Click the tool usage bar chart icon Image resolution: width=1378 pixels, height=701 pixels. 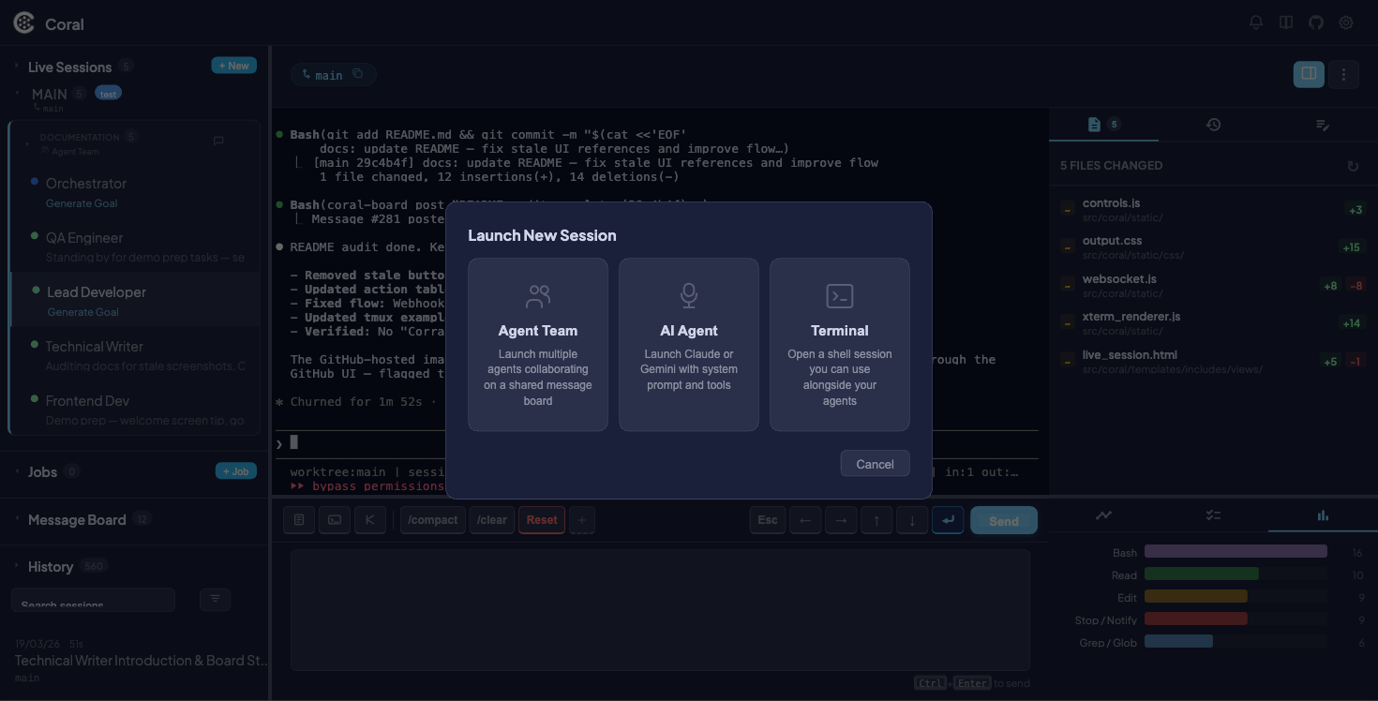pyautogui.click(x=1322, y=515)
